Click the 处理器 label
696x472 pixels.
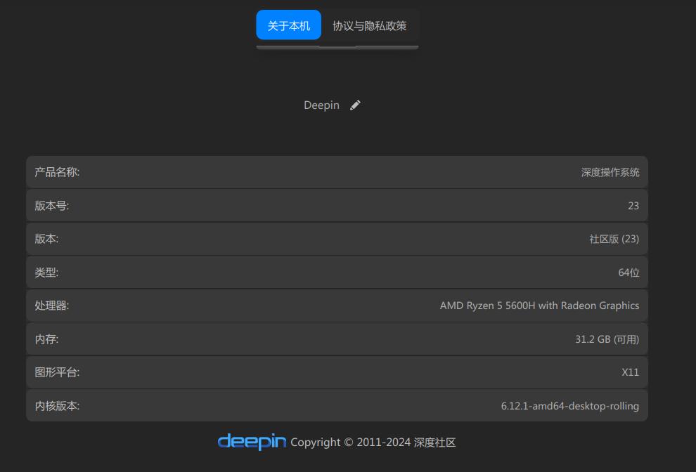52,306
